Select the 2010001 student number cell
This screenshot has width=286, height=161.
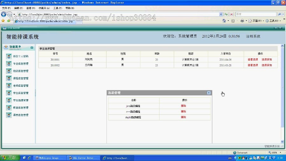pyautogui.click(x=55, y=60)
